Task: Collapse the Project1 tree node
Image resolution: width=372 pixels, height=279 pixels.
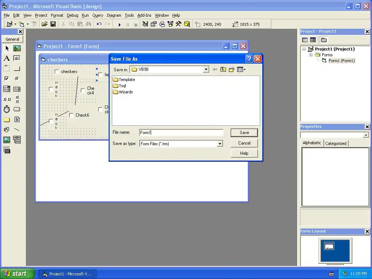Action: pyautogui.click(x=304, y=49)
